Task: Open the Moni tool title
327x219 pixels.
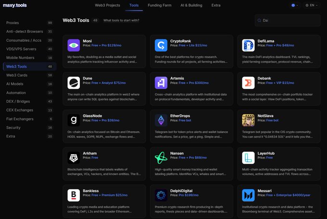Action: 87,41
